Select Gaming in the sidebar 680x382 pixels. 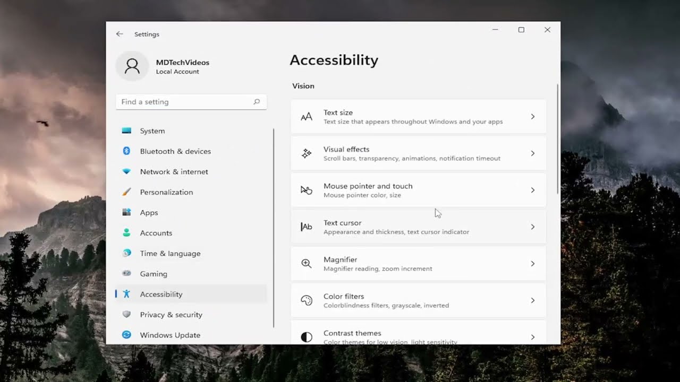click(154, 274)
